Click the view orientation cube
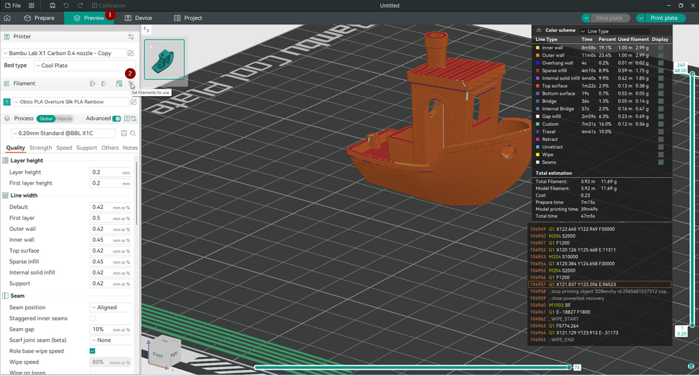The width and height of the screenshot is (699, 376). coord(163,351)
